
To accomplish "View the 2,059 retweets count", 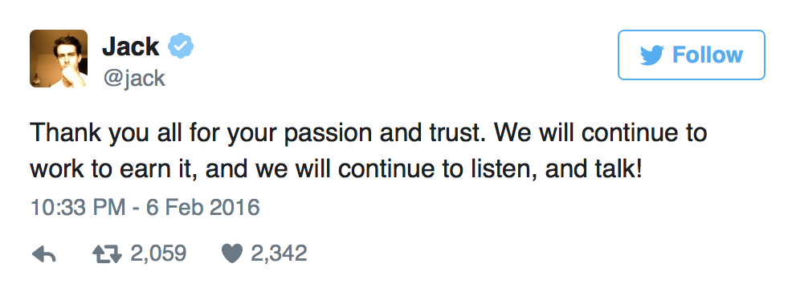I will coord(158,253).
